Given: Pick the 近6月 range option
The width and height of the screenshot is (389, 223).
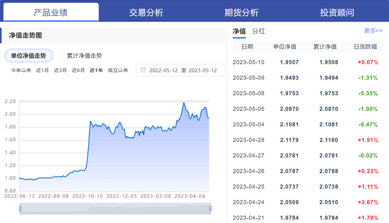Looking at the screenshot, I should (x=78, y=70).
